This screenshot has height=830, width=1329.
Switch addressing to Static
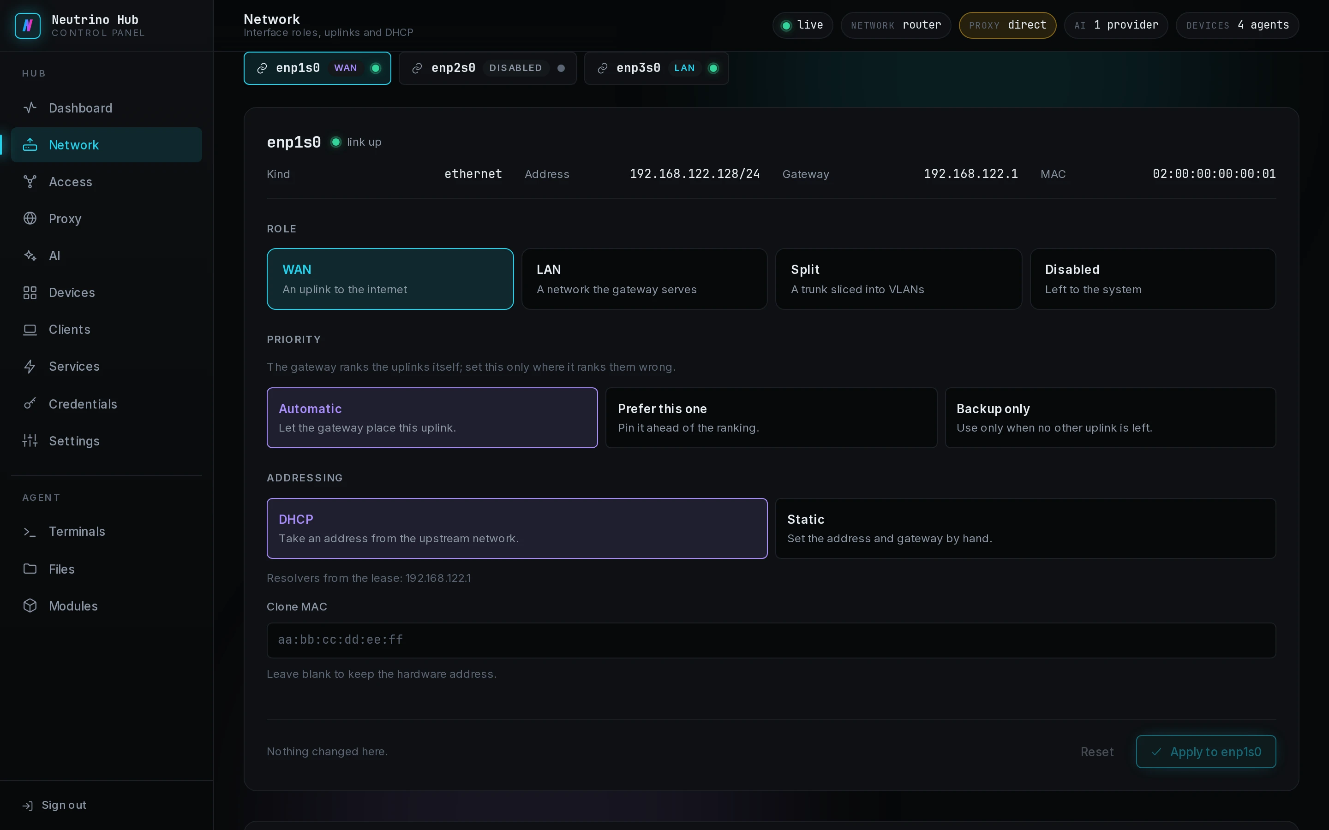pos(1025,528)
